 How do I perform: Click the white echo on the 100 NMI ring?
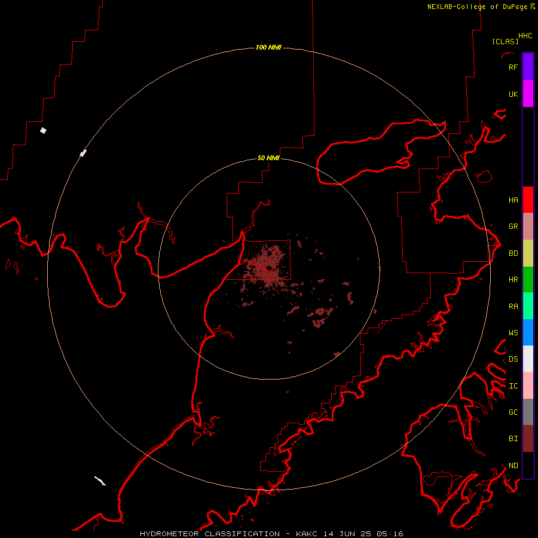(x=83, y=153)
